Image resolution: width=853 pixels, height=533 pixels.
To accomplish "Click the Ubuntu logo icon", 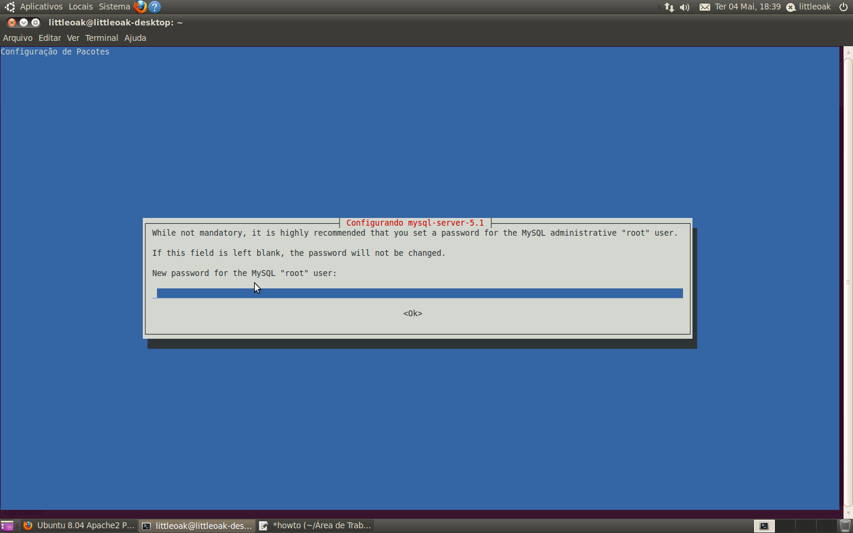I will pos(9,7).
